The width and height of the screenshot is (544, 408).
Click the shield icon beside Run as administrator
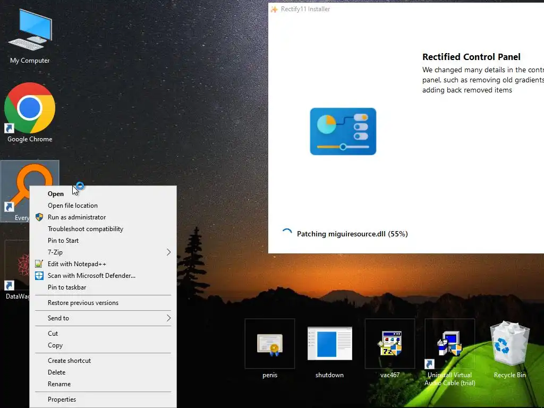pos(39,217)
